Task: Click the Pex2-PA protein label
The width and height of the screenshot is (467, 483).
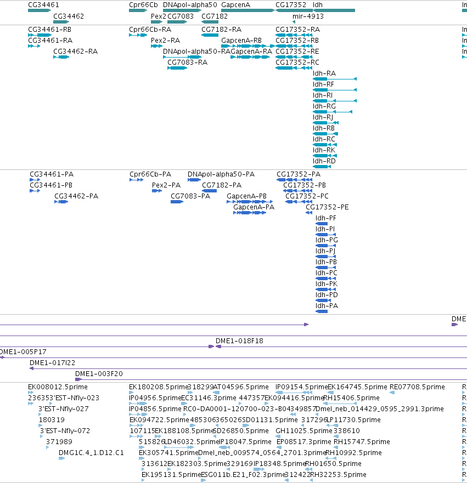Action: tap(166, 185)
